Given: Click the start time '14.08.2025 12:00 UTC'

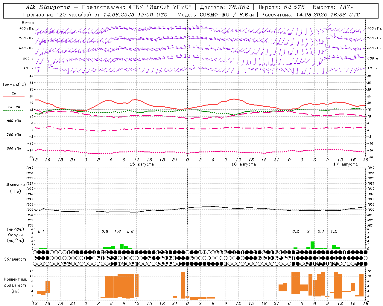Looking at the screenshot, I should [x=135, y=15].
